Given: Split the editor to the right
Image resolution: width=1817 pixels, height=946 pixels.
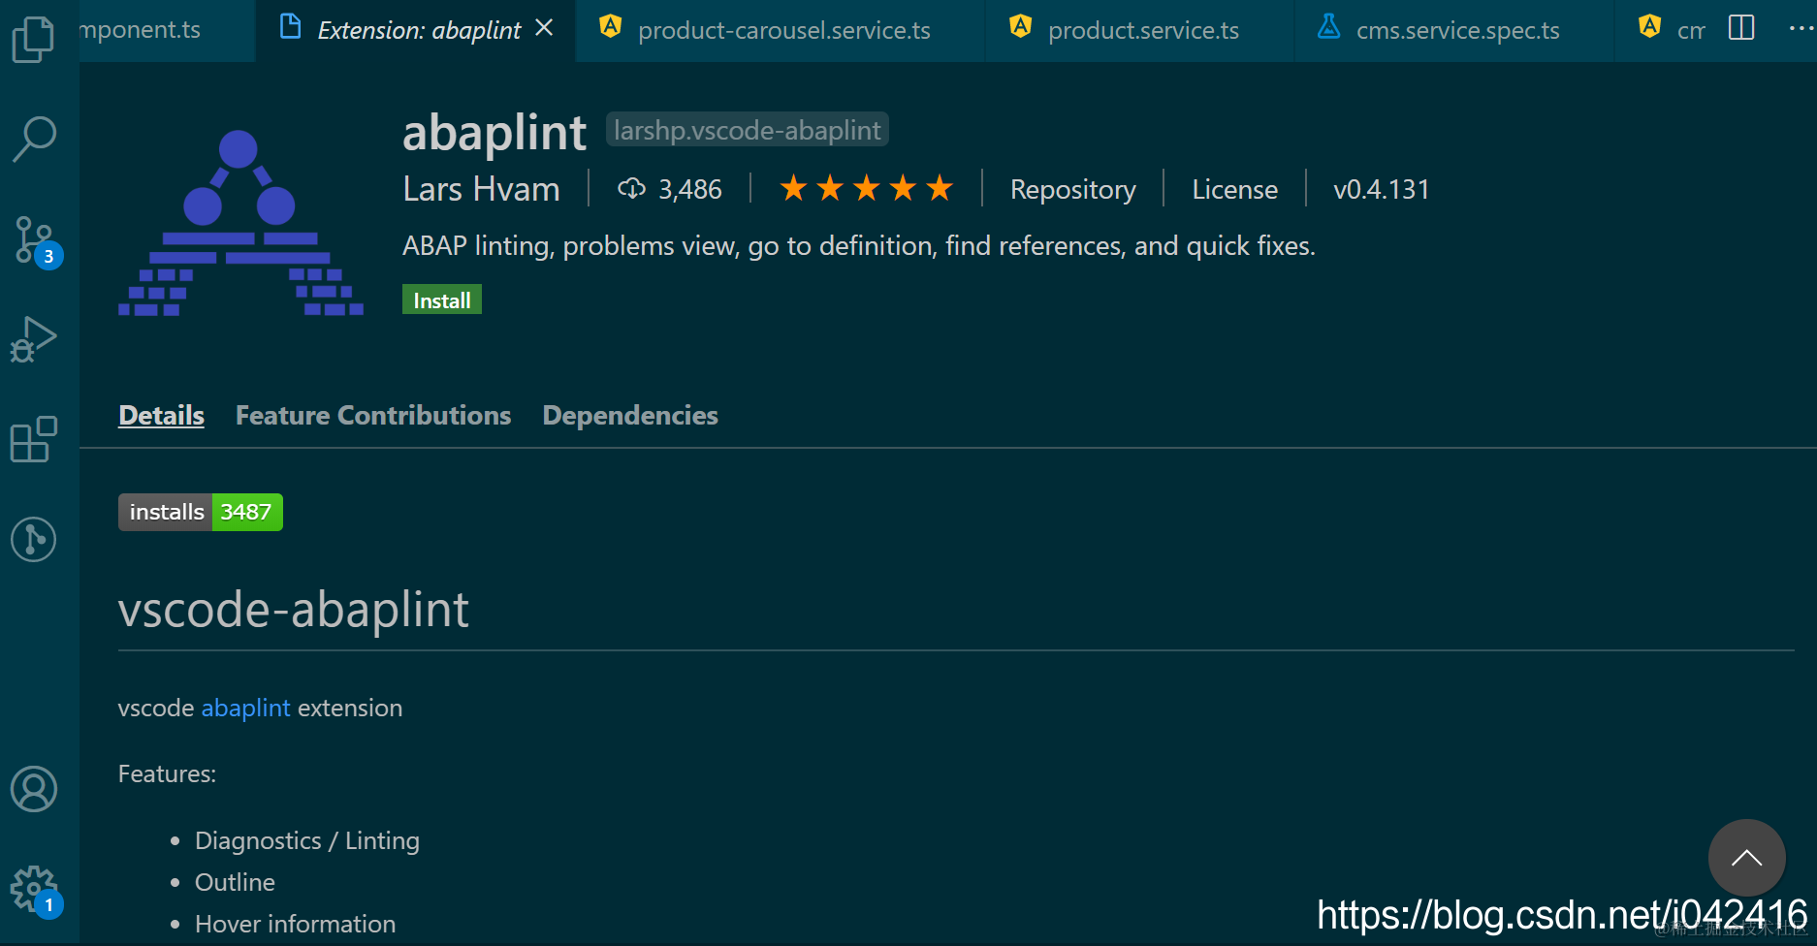Looking at the screenshot, I should [1741, 28].
